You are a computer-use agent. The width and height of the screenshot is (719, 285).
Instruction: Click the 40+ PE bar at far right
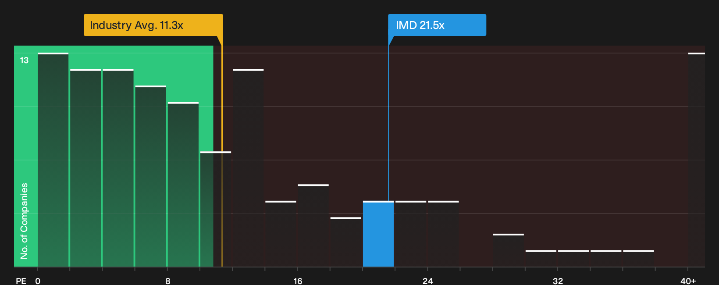coord(697,160)
